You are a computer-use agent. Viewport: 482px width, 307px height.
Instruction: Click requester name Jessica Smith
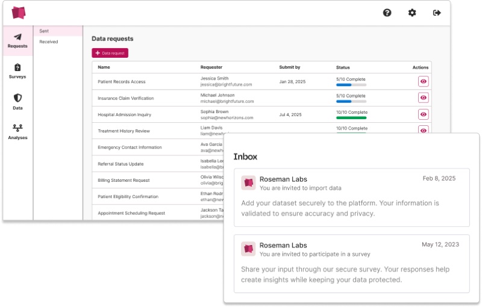(x=214, y=78)
